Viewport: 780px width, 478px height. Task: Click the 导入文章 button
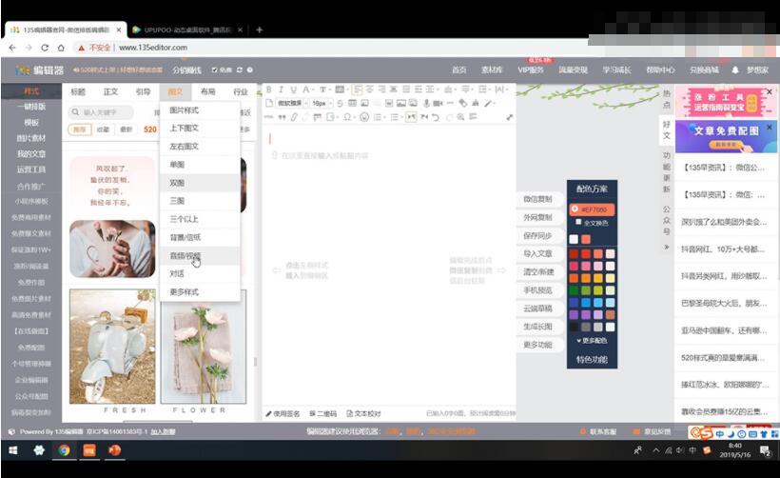537,254
